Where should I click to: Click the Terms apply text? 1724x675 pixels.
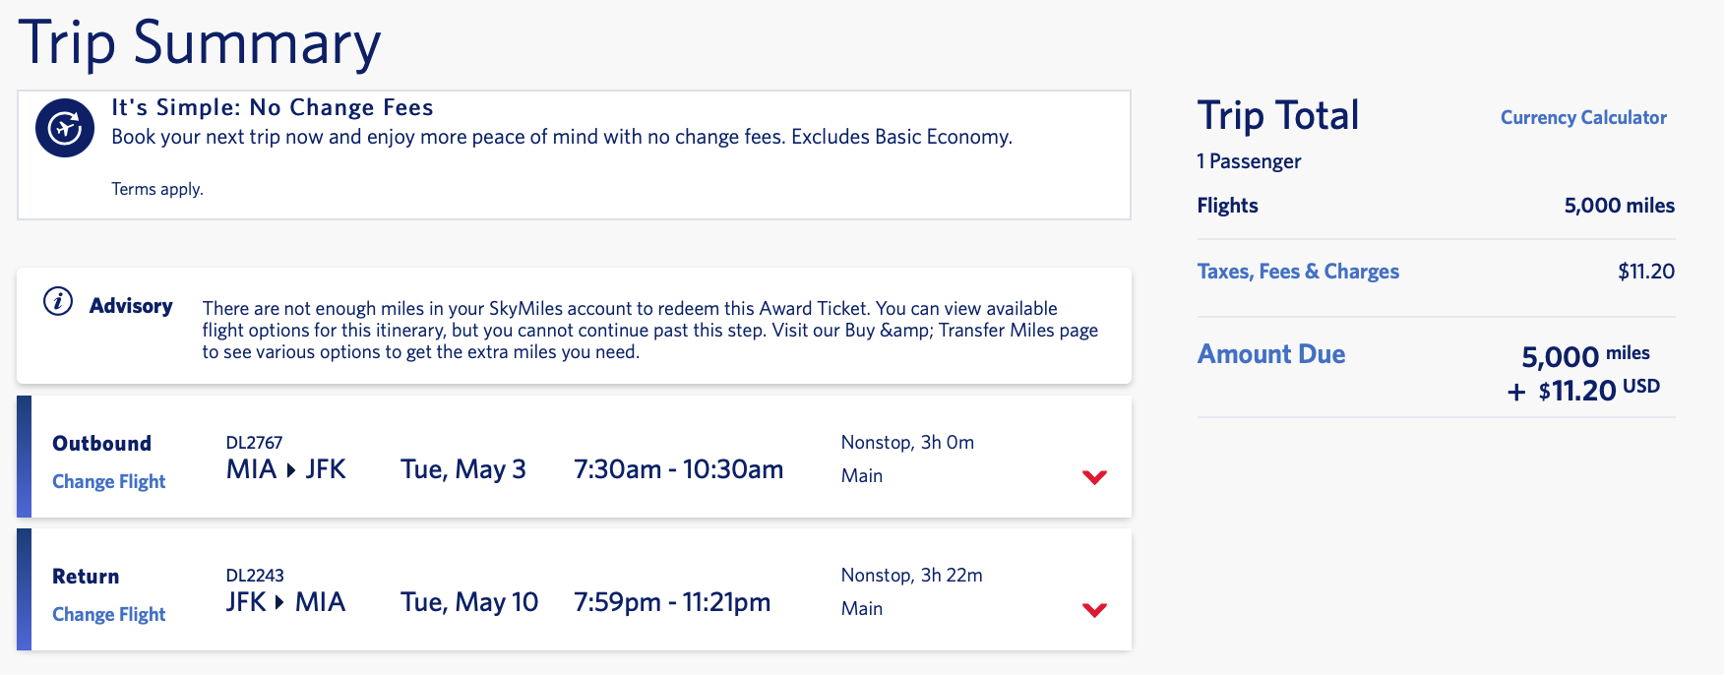click(157, 189)
